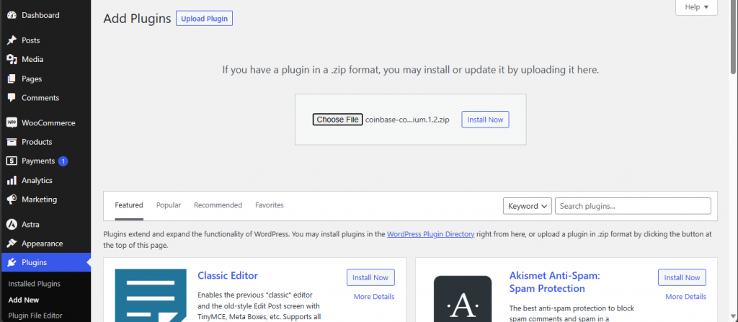Click the Choose File button
This screenshot has height=322, width=738.
(x=337, y=120)
